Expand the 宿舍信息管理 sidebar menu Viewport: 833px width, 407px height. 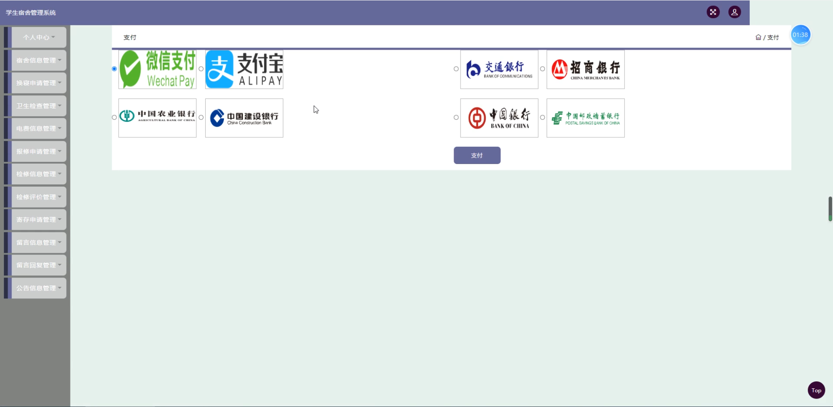click(39, 60)
